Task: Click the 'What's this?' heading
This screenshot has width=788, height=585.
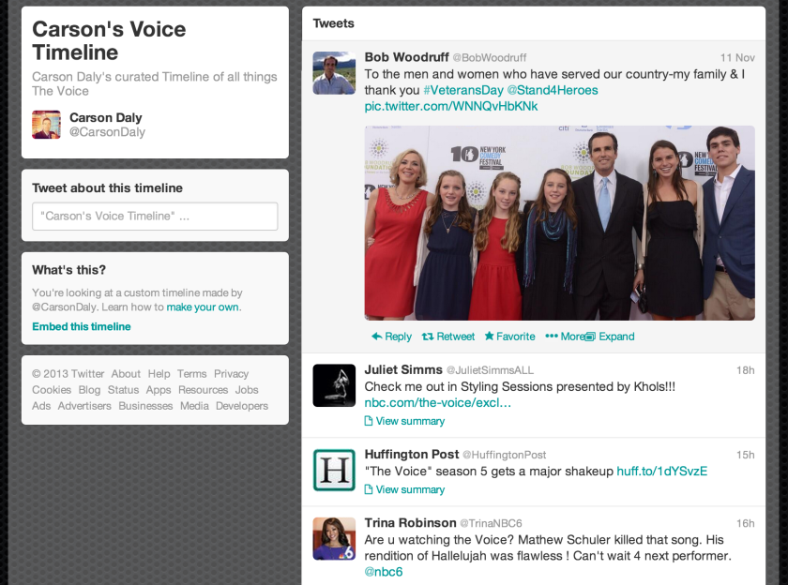Action: pyautogui.click(x=68, y=270)
